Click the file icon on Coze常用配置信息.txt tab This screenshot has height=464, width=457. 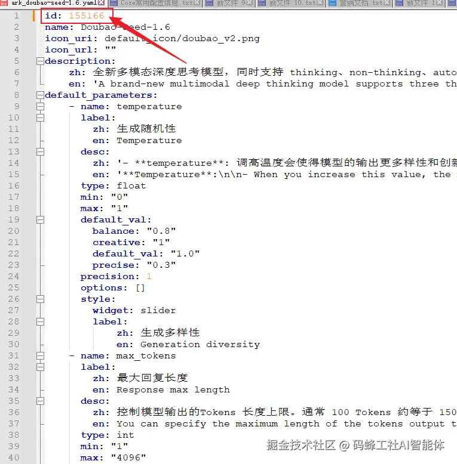pos(114,3)
